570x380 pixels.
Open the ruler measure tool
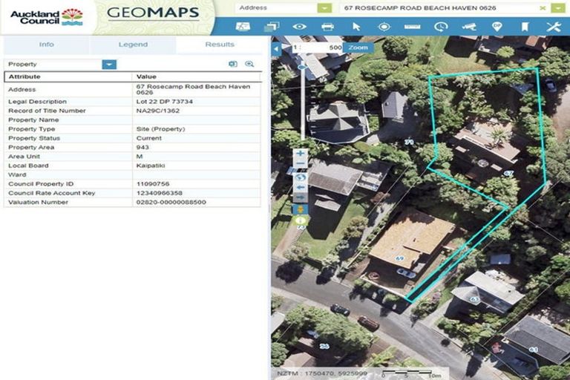(412, 27)
